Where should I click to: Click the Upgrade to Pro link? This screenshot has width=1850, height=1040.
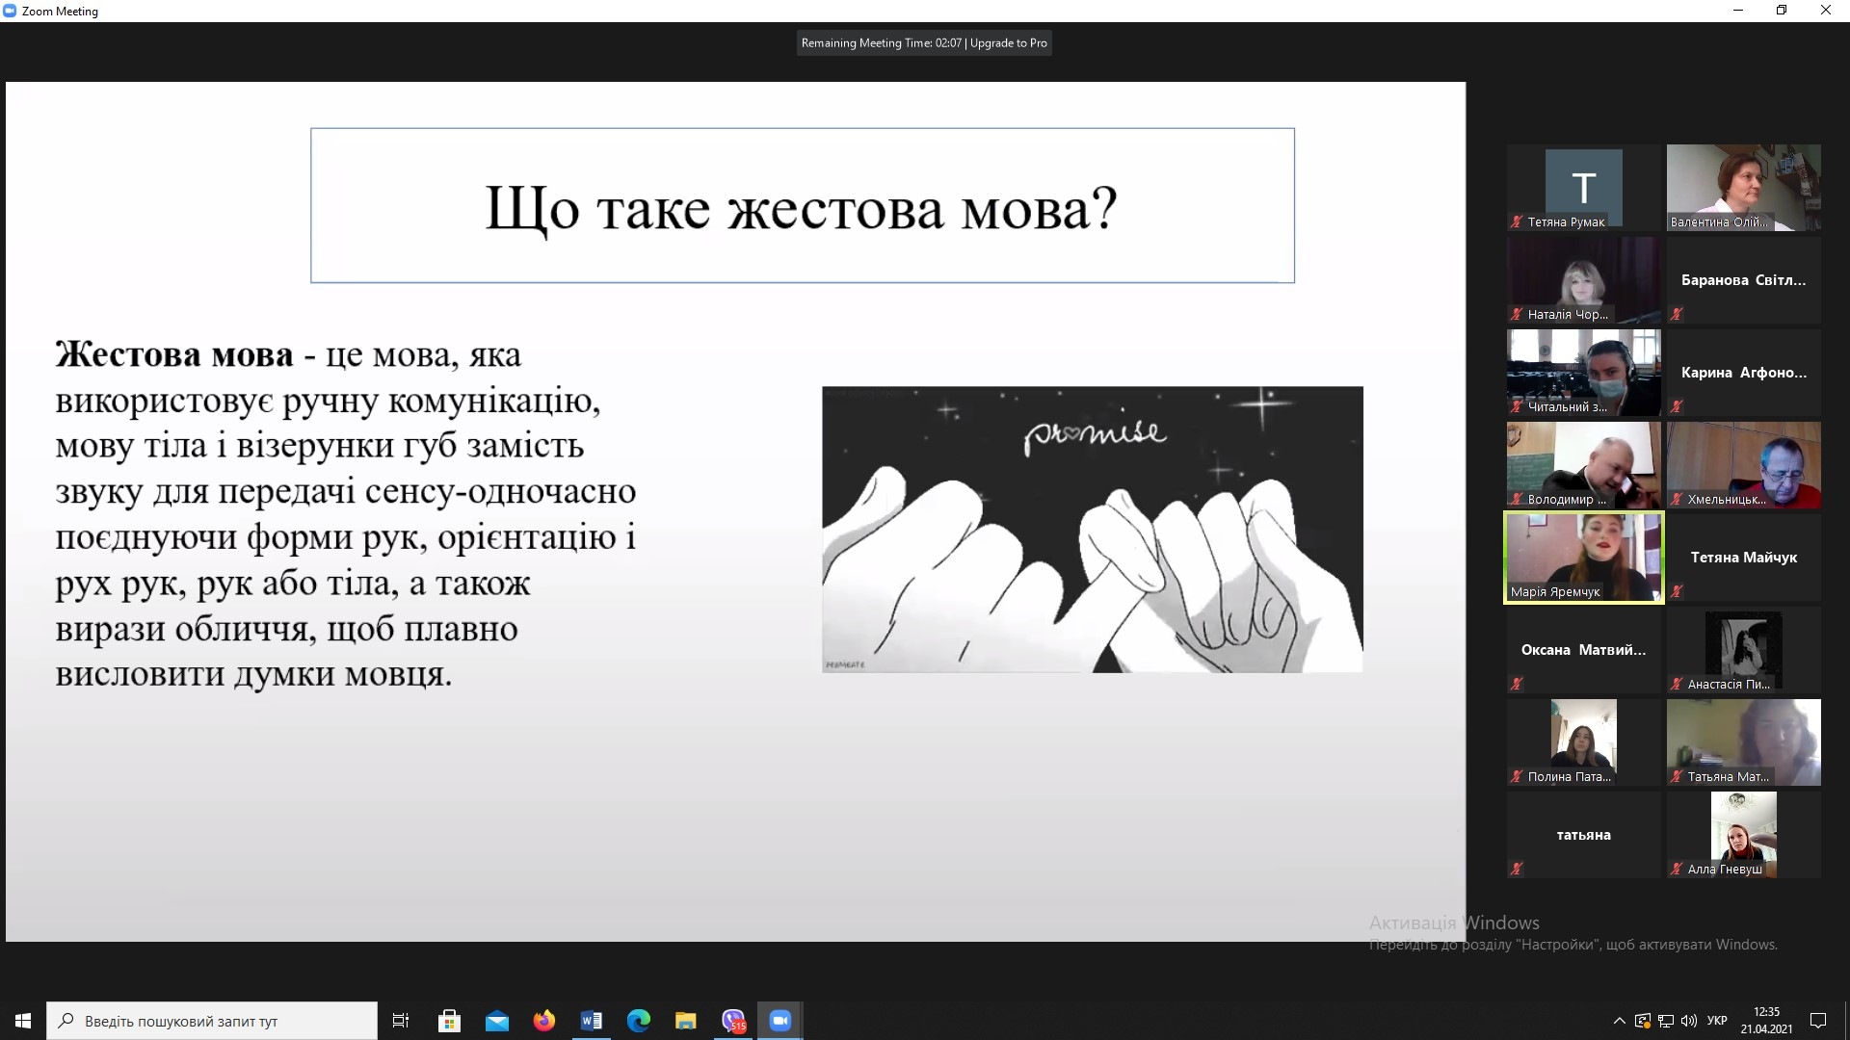(1008, 43)
